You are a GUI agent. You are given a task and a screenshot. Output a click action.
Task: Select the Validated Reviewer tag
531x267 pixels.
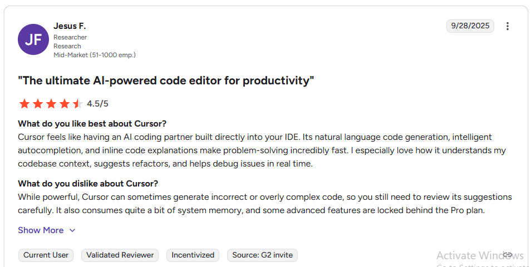tap(120, 255)
